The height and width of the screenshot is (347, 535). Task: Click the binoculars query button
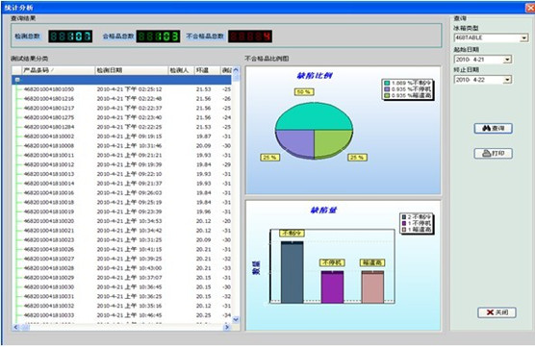493,128
